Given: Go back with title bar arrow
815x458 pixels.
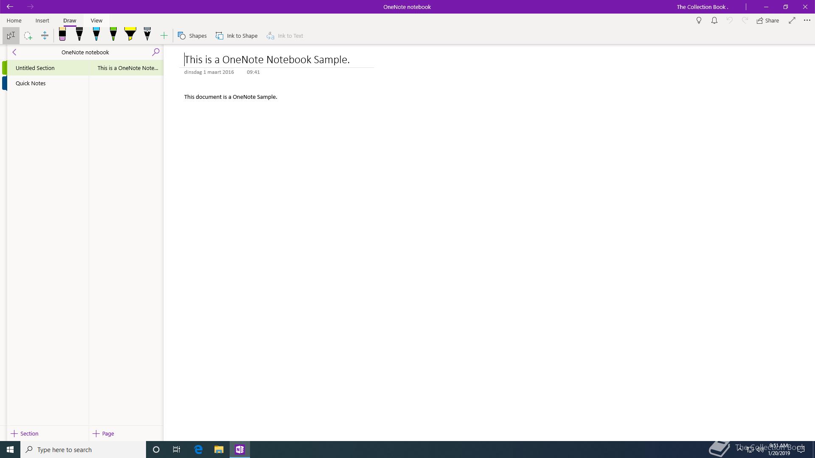Looking at the screenshot, I should click(x=10, y=7).
